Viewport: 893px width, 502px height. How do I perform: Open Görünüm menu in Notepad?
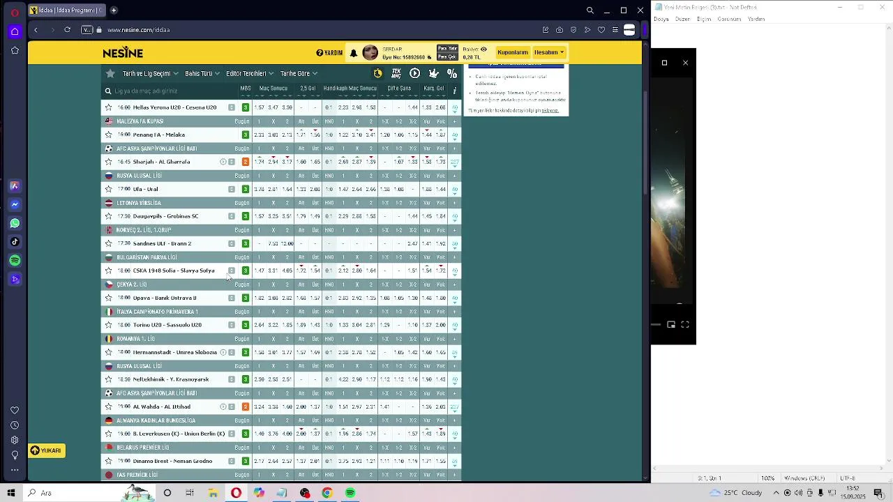(729, 20)
